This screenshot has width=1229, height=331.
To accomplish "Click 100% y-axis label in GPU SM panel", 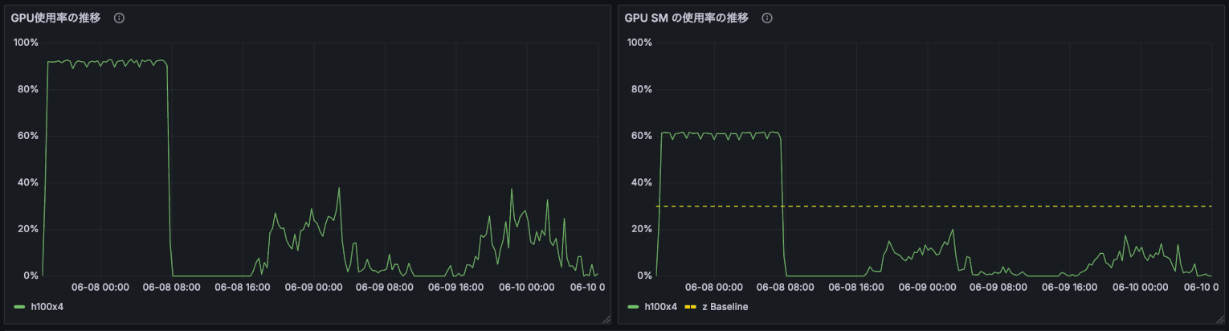I will pyautogui.click(x=639, y=42).
